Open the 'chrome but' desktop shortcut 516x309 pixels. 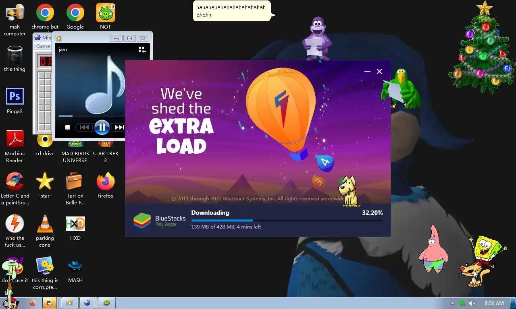[x=45, y=16]
